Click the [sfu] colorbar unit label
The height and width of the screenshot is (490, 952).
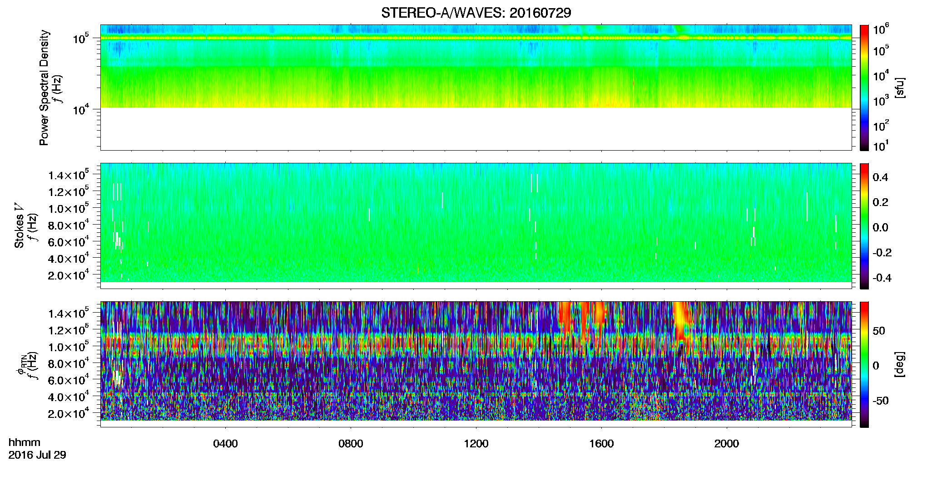900,88
